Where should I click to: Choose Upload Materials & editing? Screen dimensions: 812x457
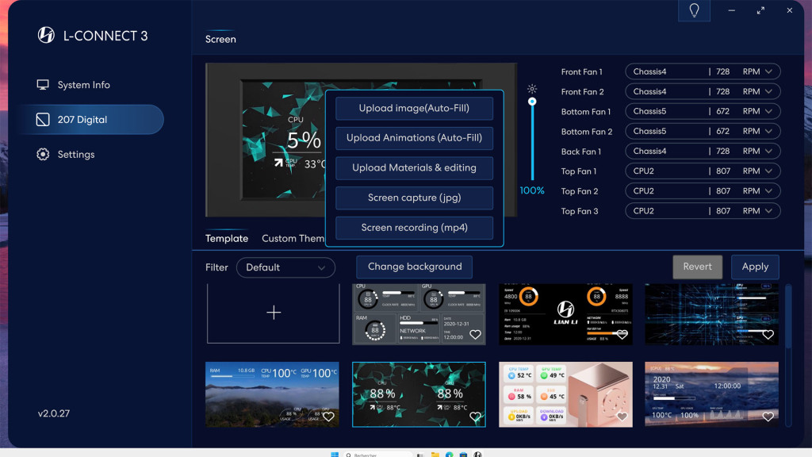414,168
